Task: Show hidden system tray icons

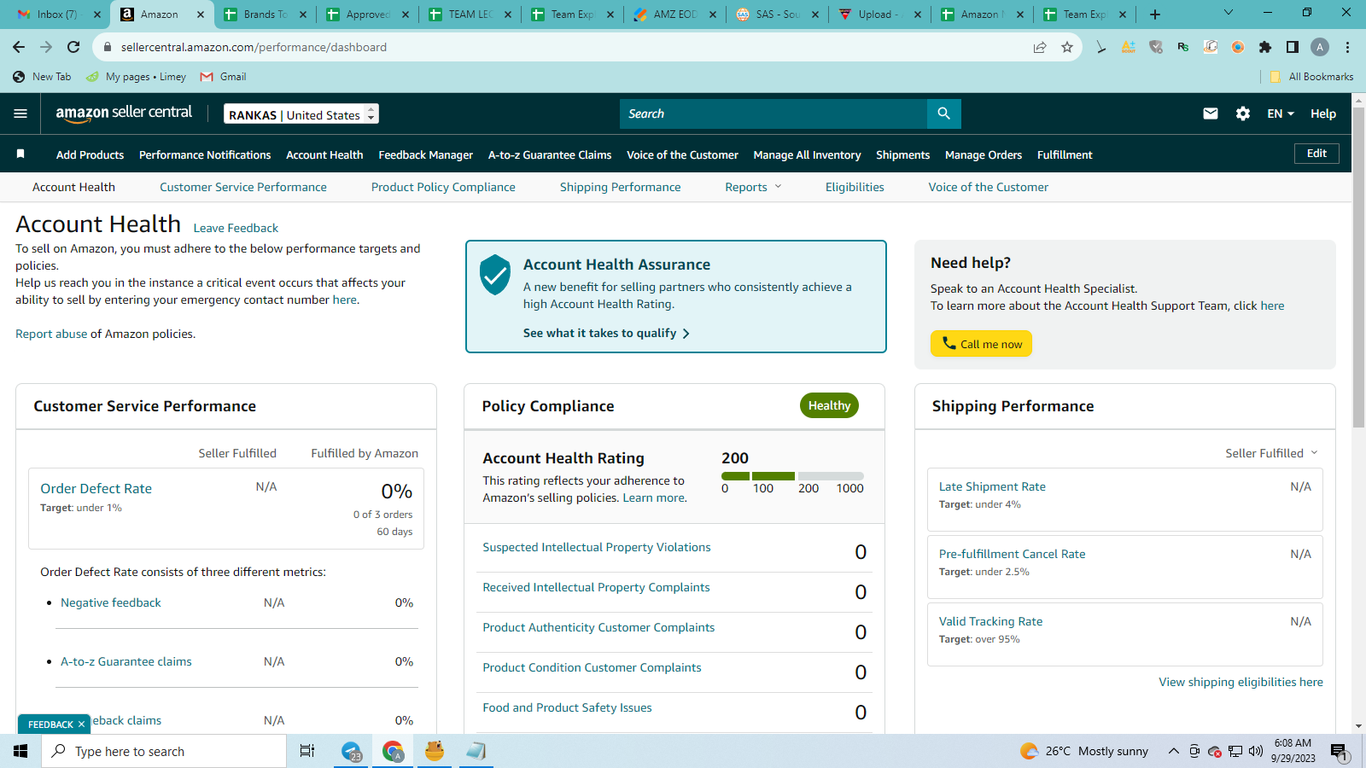Action: tap(1173, 751)
